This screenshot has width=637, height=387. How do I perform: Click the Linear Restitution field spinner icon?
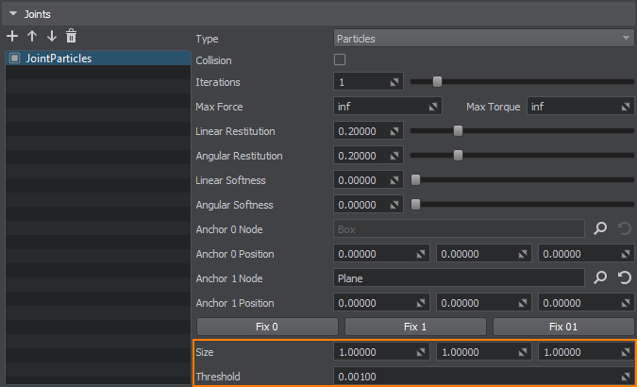(394, 131)
